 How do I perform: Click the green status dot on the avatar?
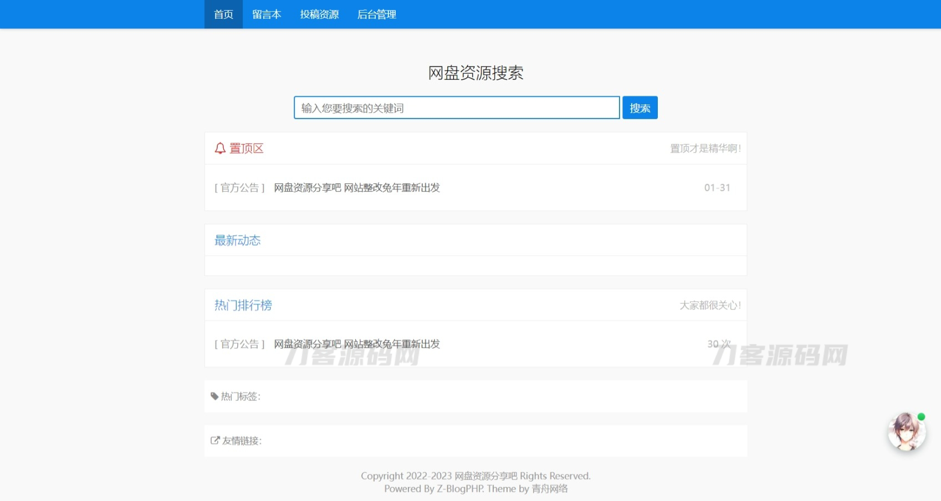point(920,416)
